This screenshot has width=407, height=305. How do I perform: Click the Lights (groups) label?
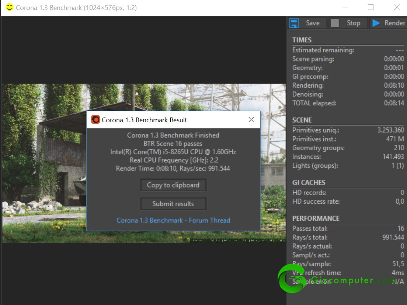[315, 165]
